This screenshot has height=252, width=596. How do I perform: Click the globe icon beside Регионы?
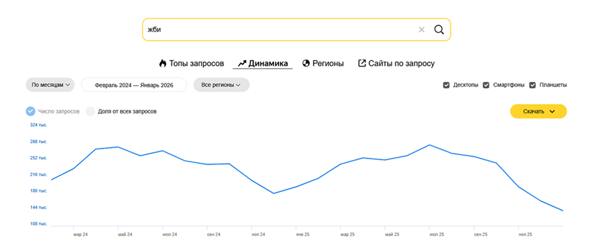pyautogui.click(x=306, y=63)
